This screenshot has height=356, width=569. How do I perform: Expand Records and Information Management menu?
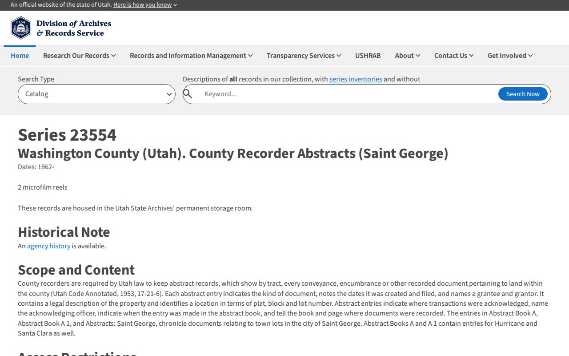tap(191, 56)
